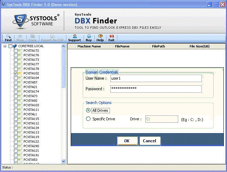The image size is (227, 172).
Task: Click the computer icon beside PCVITA102
Action: pyautogui.click(x=20, y=73)
